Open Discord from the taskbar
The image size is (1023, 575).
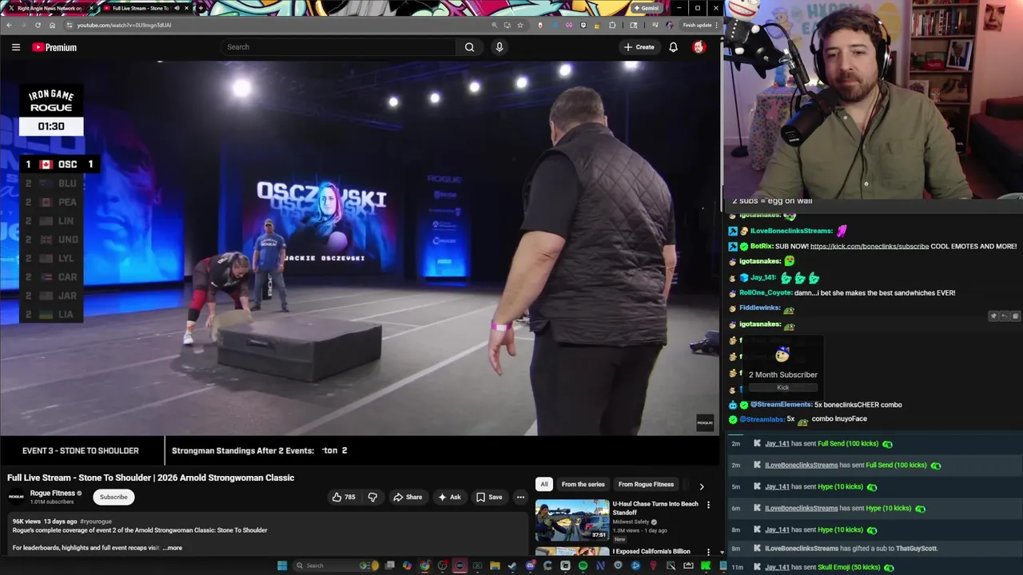coord(530,565)
